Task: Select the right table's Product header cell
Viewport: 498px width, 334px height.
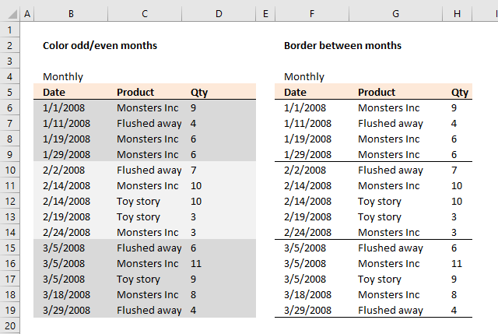Action: pos(395,92)
